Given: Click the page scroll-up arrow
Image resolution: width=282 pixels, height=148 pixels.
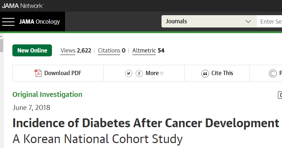Looking at the screenshot, I should pos(1,36).
